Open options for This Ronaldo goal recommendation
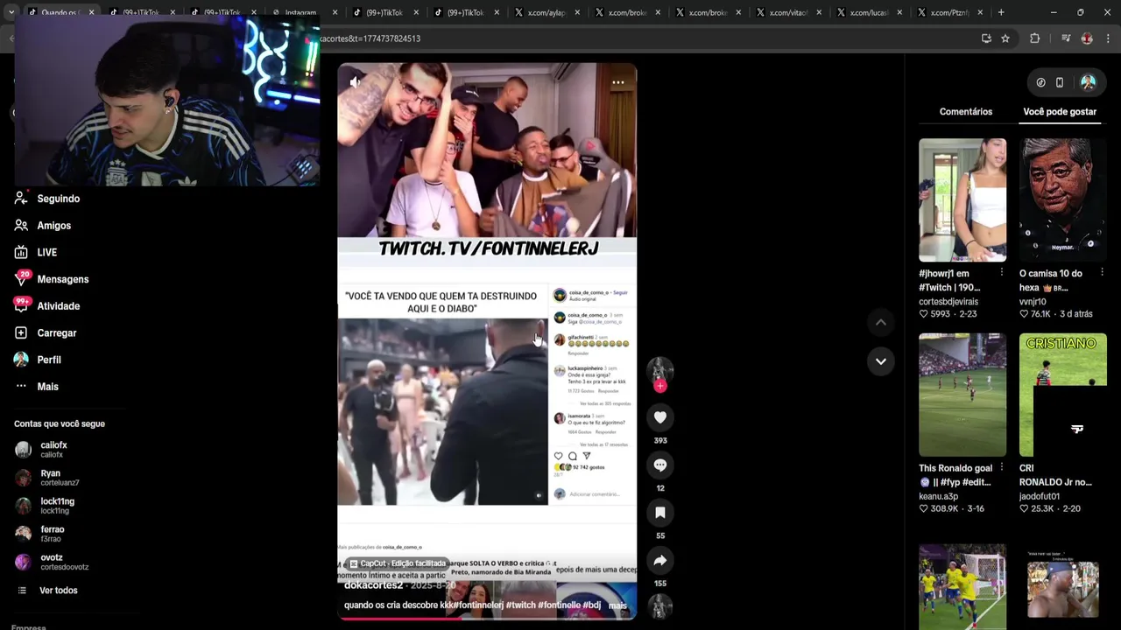The width and height of the screenshot is (1121, 630). click(1001, 467)
